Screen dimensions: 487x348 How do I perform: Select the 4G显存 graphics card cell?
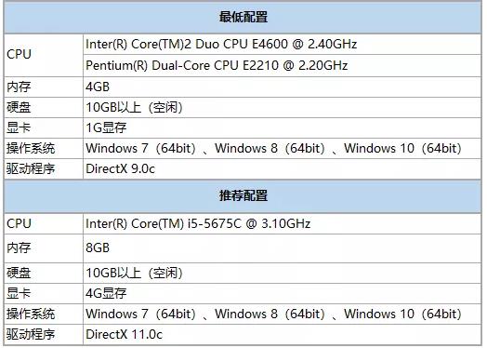point(283,293)
